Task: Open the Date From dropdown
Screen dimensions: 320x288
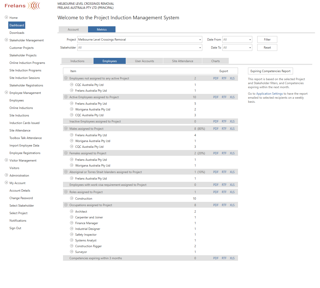Action: click(250, 40)
